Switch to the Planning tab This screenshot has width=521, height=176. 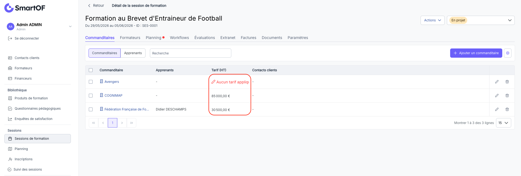(x=155, y=38)
